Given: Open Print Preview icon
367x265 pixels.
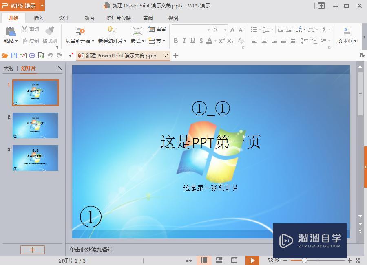Looking at the screenshot, I should (x=41, y=55).
